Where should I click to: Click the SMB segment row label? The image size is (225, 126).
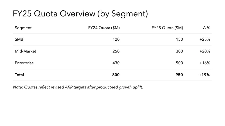(x=19, y=40)
